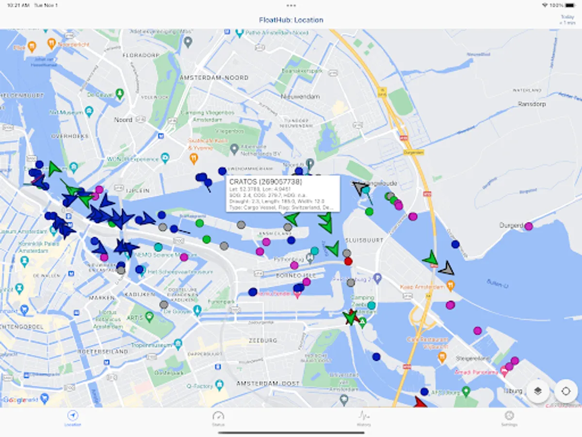Open the WONDR Experience pin
The height and width of the screenshot is (437, 582).
pyautogui.click(x=165, y=158)
